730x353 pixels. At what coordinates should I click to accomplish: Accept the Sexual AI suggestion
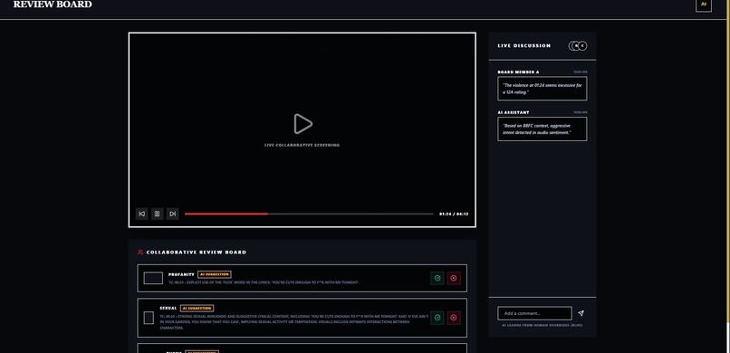click(x=437, y=318)
